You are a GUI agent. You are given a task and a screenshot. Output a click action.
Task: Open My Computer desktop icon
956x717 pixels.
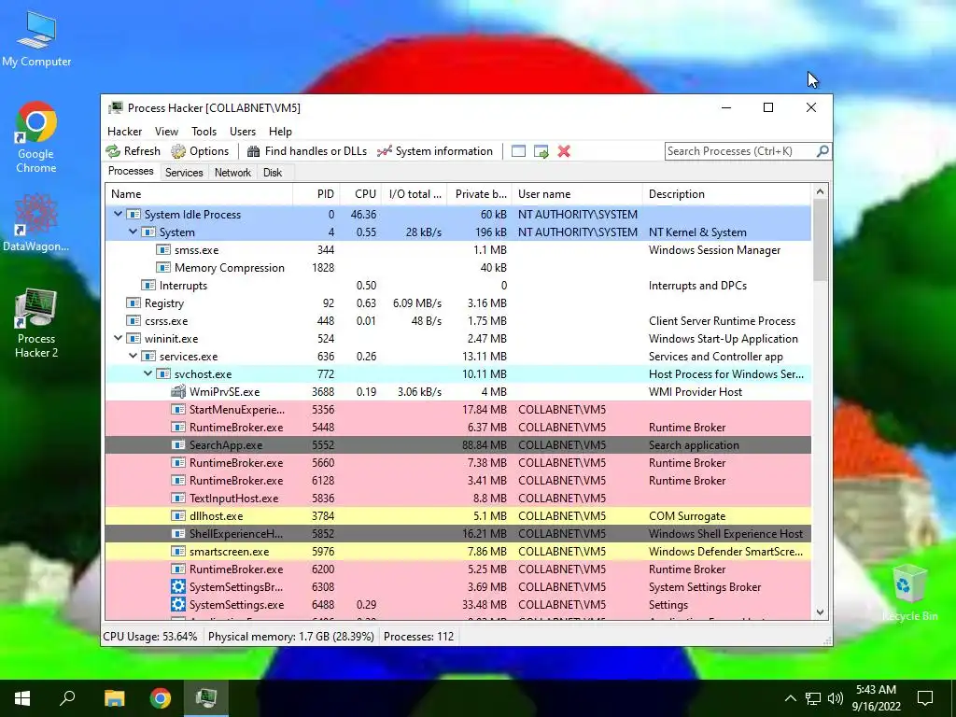36,37
